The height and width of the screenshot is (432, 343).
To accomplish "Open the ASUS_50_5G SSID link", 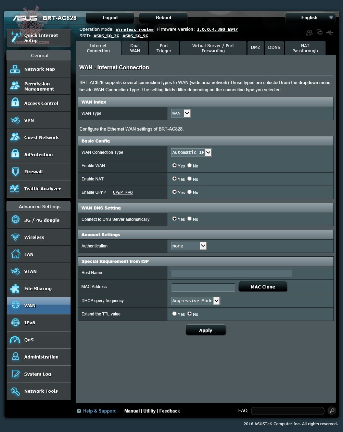I will (x=136, y=36).
